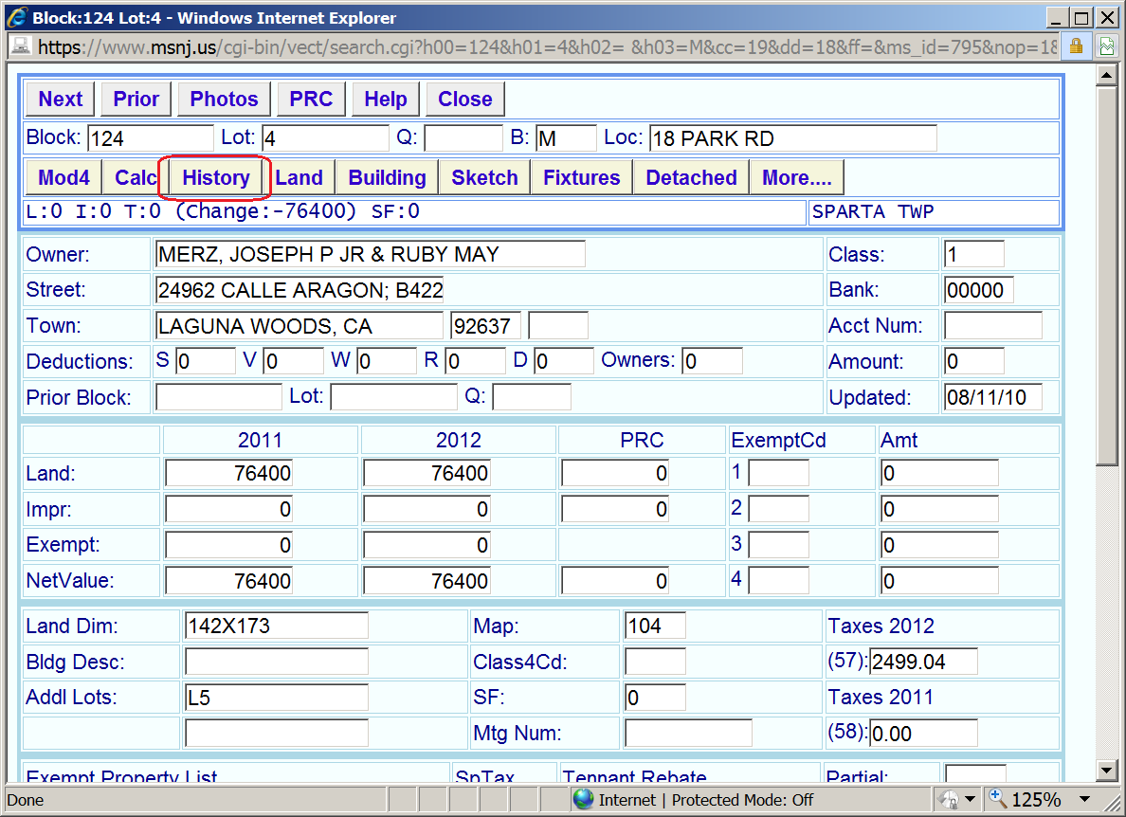
Task: Click the vertical scrollbar thumb
Action: (1107, 277)
